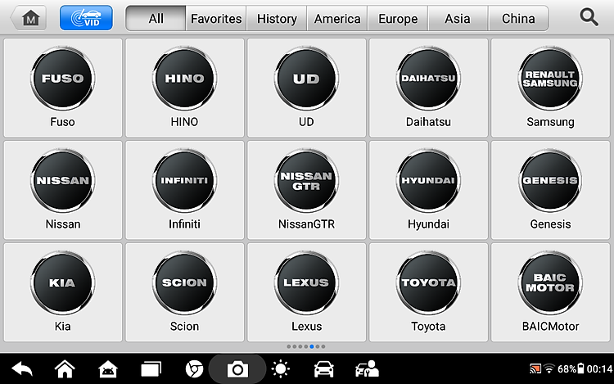Adjust screen brightness from the sun icon
The height and width of the screenshot is (384, 614).
280,368
